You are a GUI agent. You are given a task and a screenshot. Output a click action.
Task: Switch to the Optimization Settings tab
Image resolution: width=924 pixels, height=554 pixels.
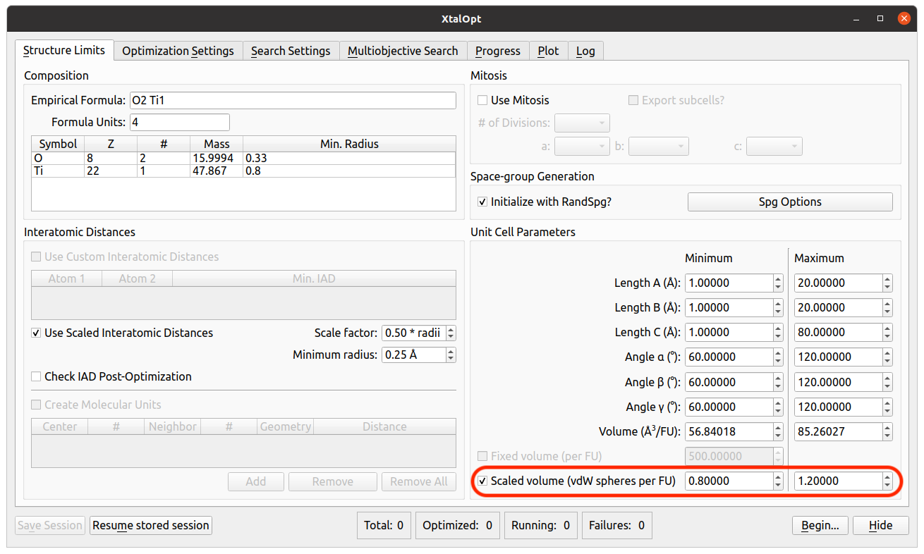click(x=178, y=51)
